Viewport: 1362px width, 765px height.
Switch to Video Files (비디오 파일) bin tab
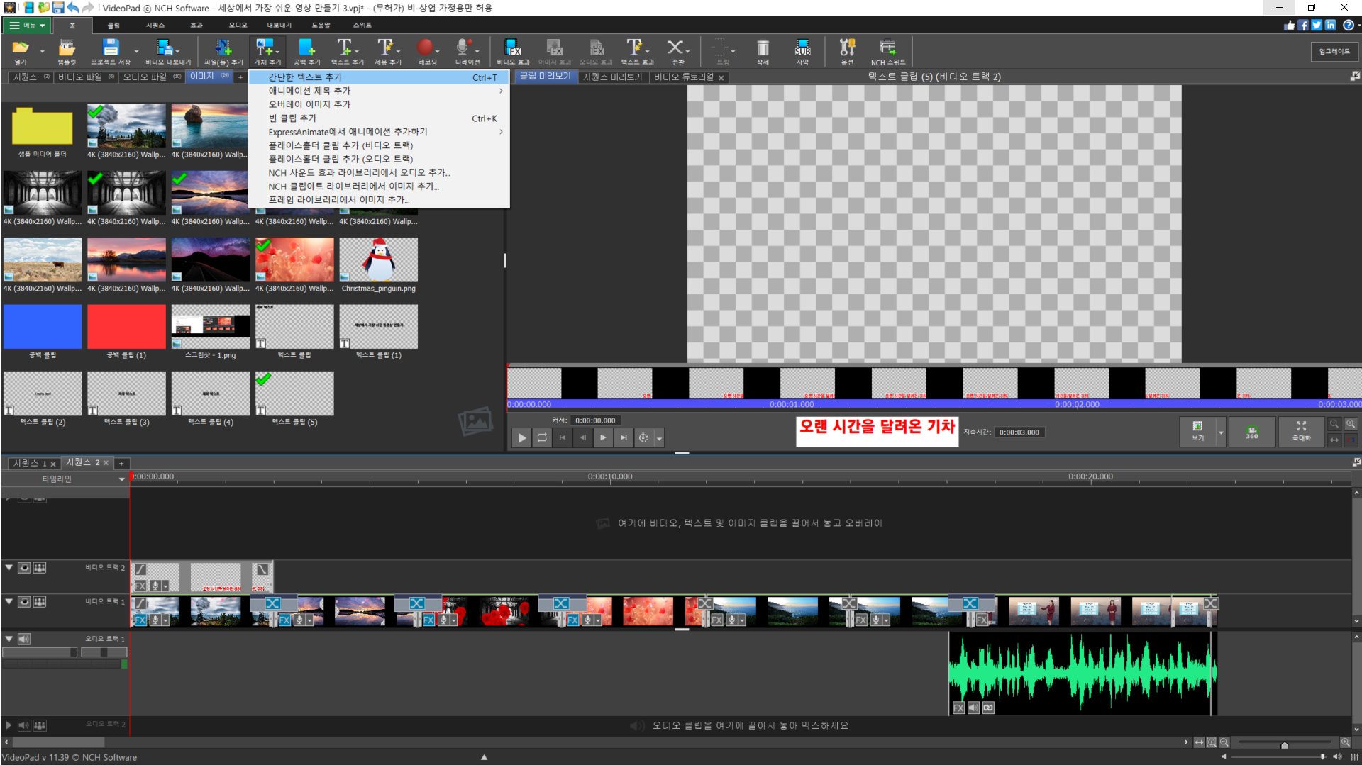coord(84,77)
